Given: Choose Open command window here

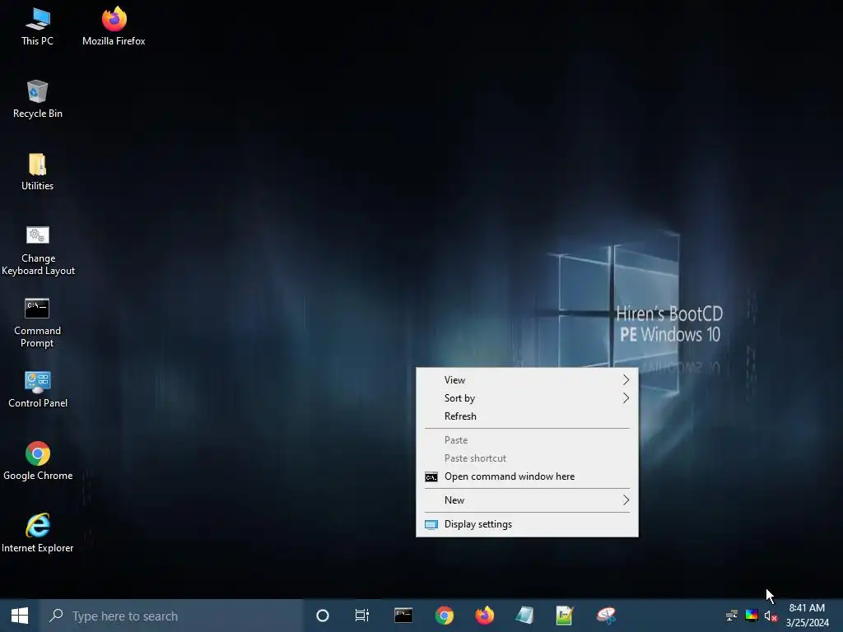Looking at the screenshot, I should tap(527, 476).
